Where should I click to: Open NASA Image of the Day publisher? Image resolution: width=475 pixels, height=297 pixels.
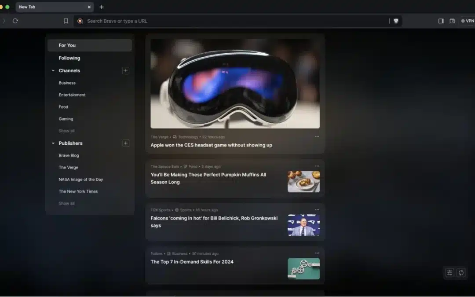point(80,180)
